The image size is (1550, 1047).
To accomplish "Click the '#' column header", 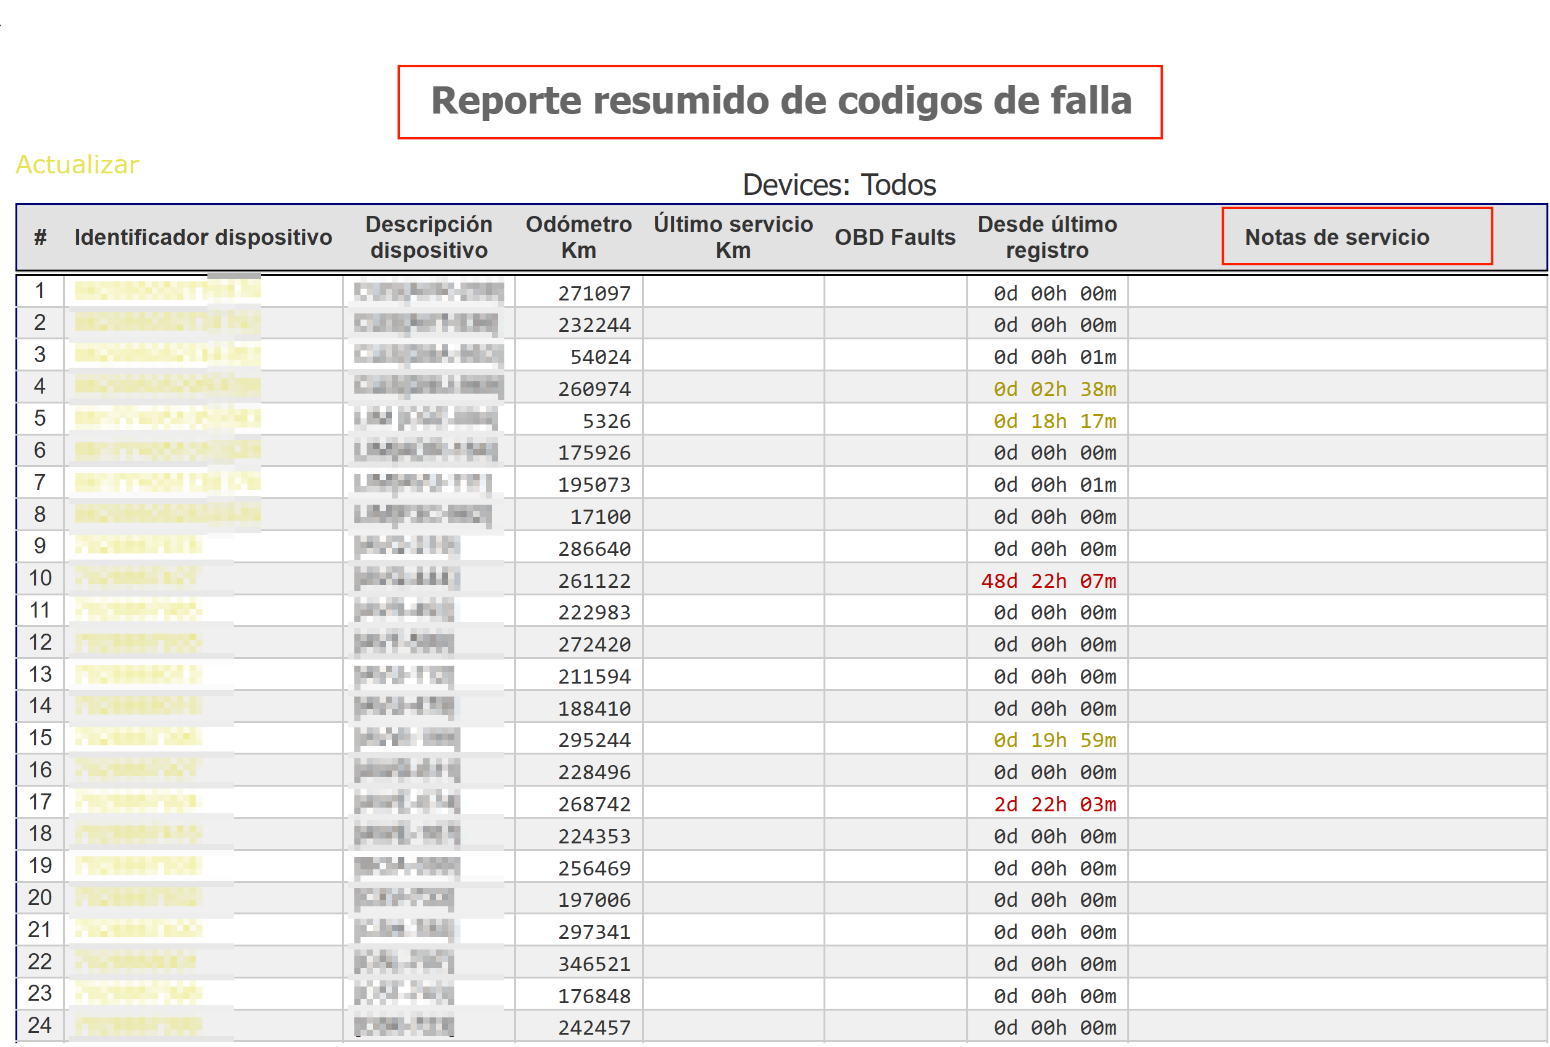I will (40, 238).
